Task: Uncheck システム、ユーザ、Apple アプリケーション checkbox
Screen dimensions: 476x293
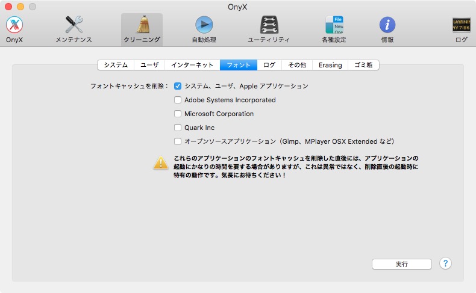Action: click(178, 86)
